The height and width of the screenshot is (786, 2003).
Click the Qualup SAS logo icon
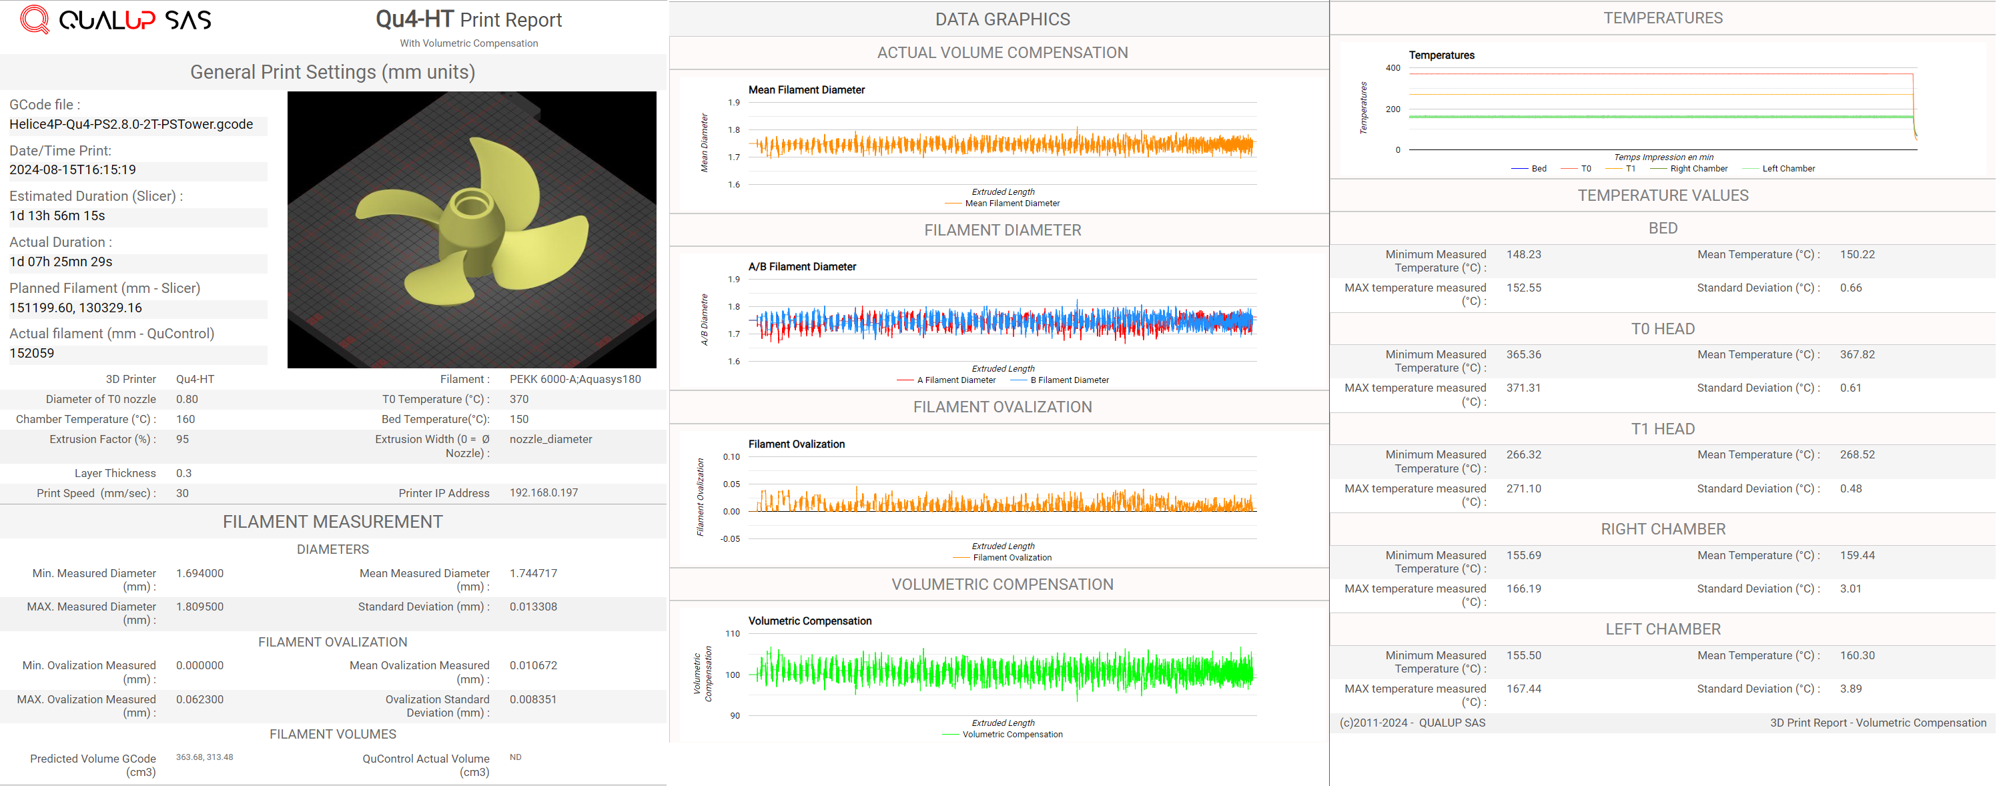click(34, 19)
